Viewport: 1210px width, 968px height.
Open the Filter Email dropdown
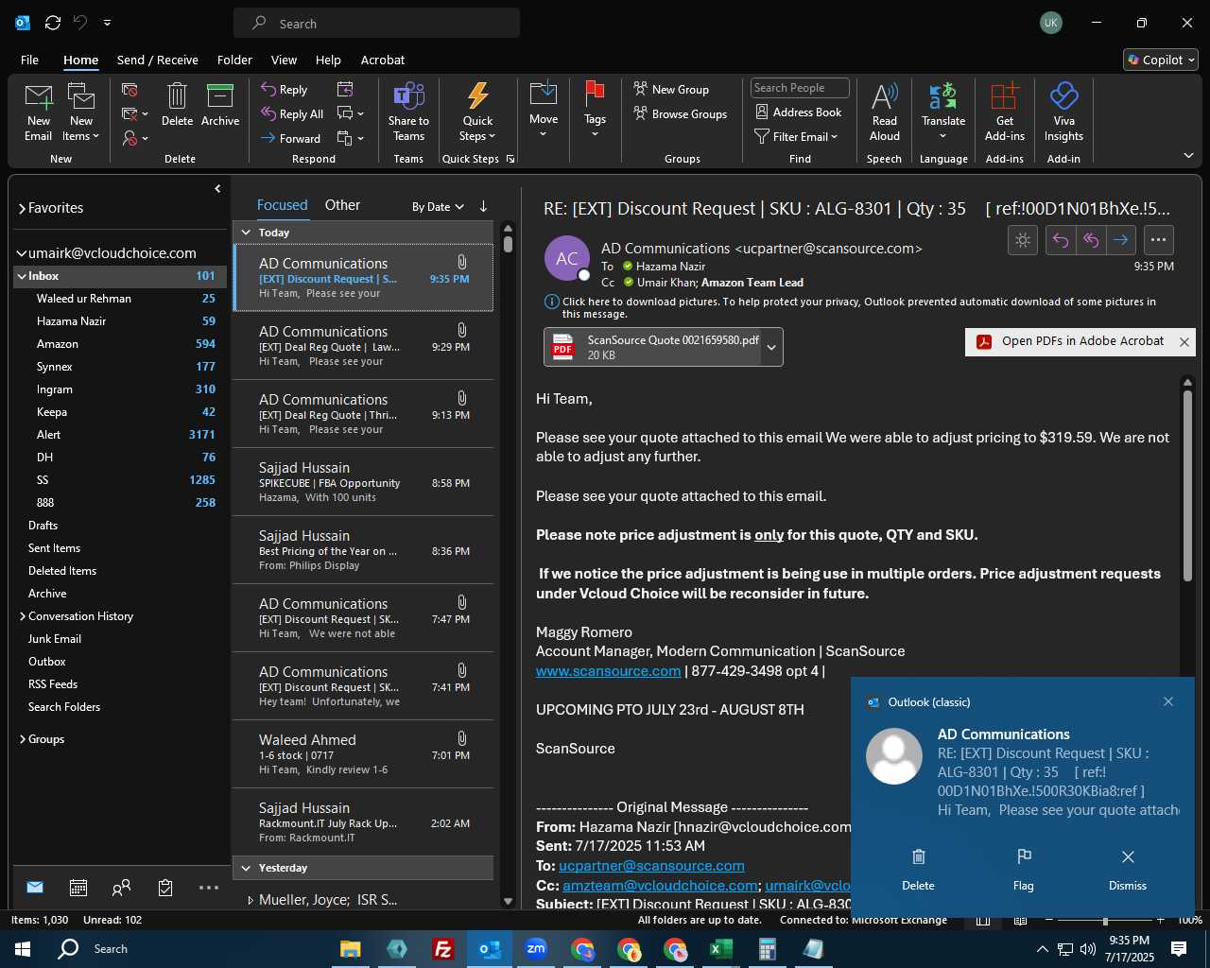tap(796, 137)
